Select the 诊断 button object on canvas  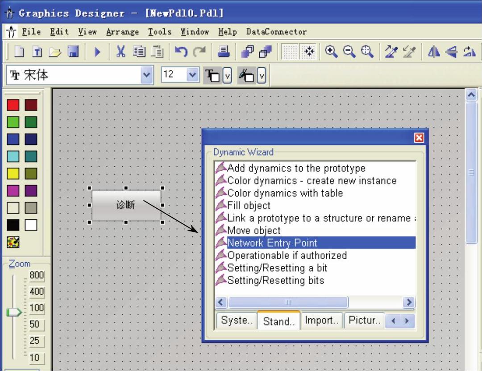[126, 205]
